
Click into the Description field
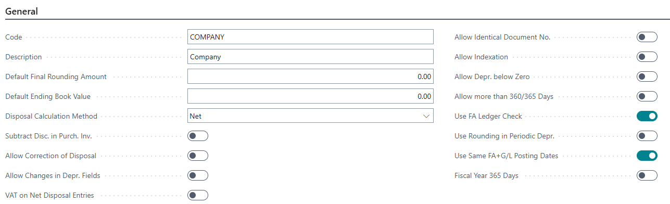tap(310, 57)
